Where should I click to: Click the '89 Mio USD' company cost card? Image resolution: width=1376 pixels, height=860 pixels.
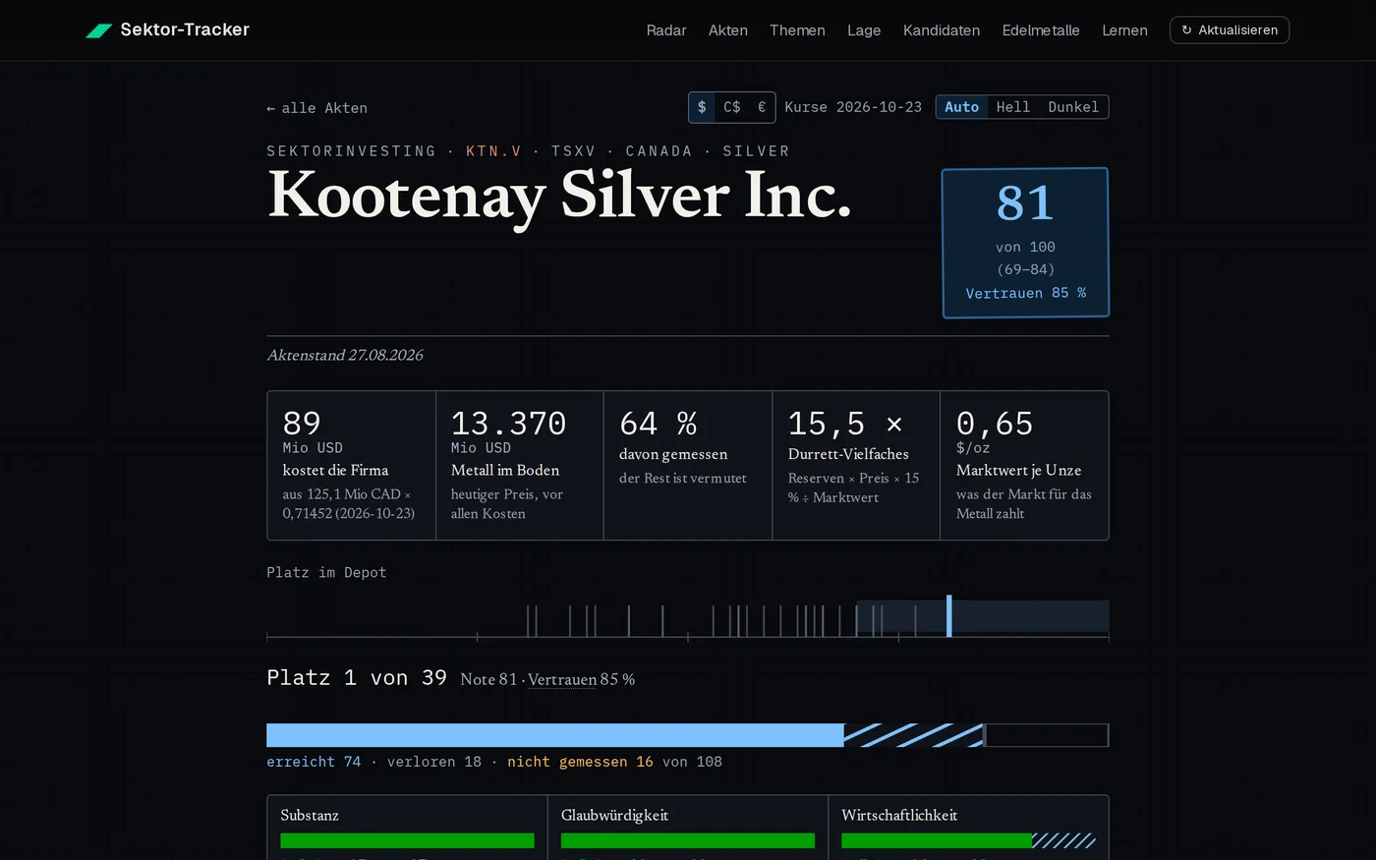351,465
